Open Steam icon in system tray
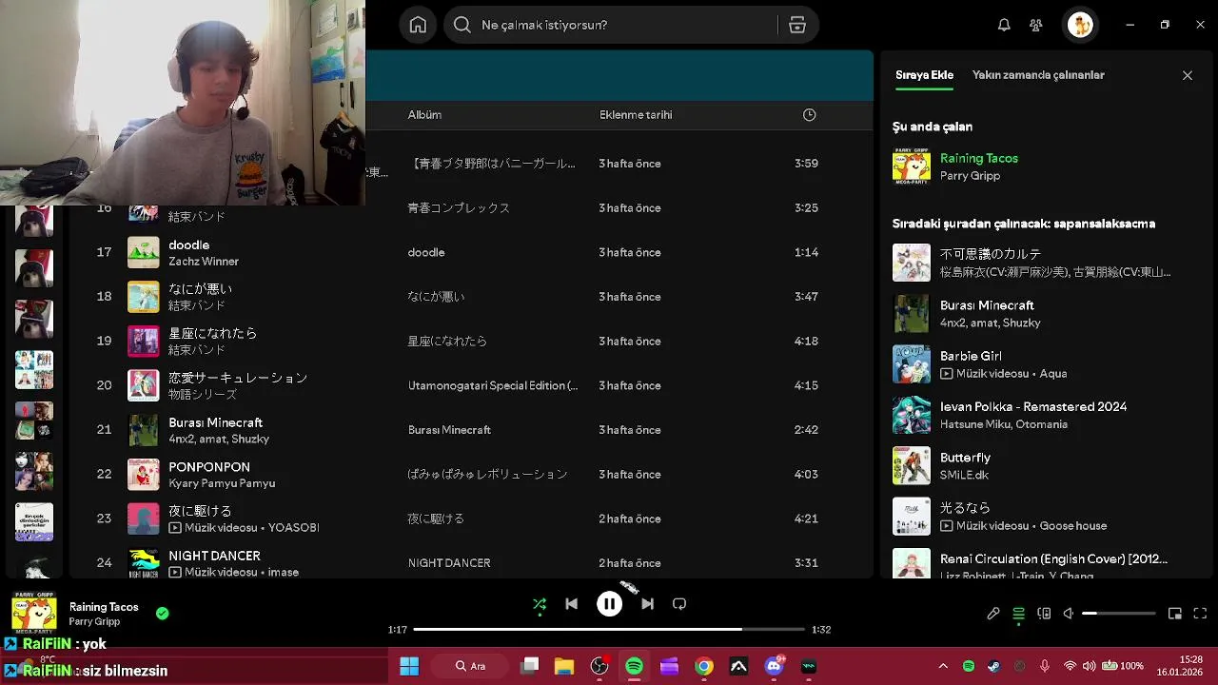 click(993, 666)
